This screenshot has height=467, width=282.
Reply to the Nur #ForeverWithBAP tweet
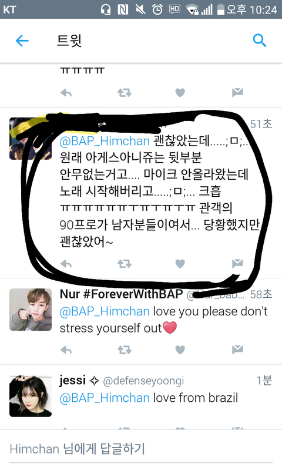66,350
